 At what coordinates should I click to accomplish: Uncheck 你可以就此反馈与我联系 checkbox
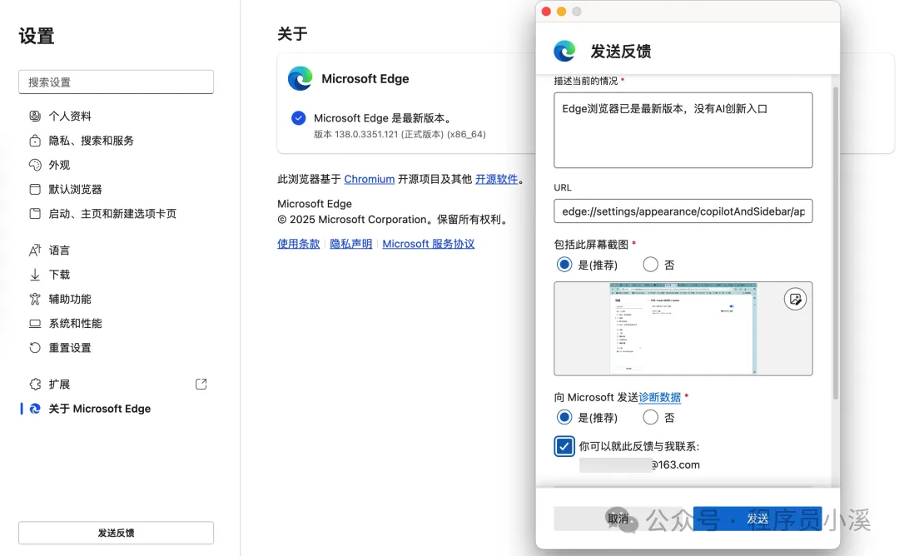564,446
